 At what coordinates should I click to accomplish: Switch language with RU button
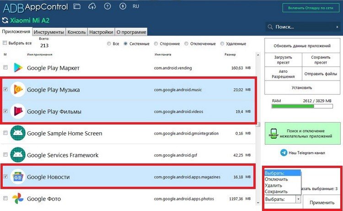coord(136,6)
